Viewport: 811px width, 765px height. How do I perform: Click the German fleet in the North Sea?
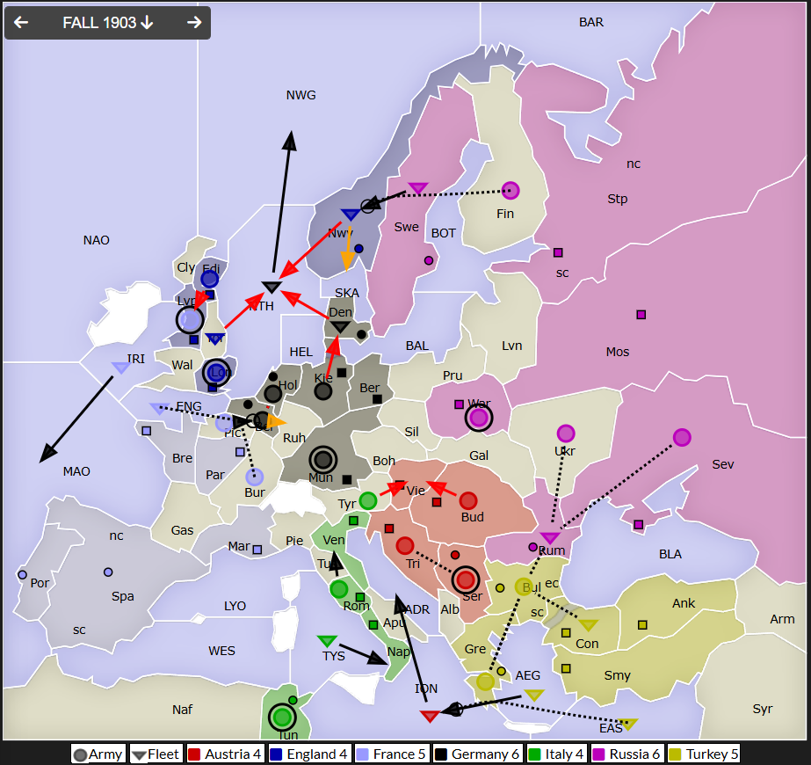pos(272,287)
